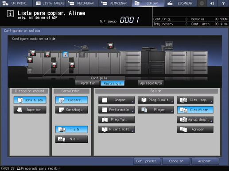This screenshot has width=229, height=171.
Task: Click 'Configure modo de salida' label
Action: [34, 39]
